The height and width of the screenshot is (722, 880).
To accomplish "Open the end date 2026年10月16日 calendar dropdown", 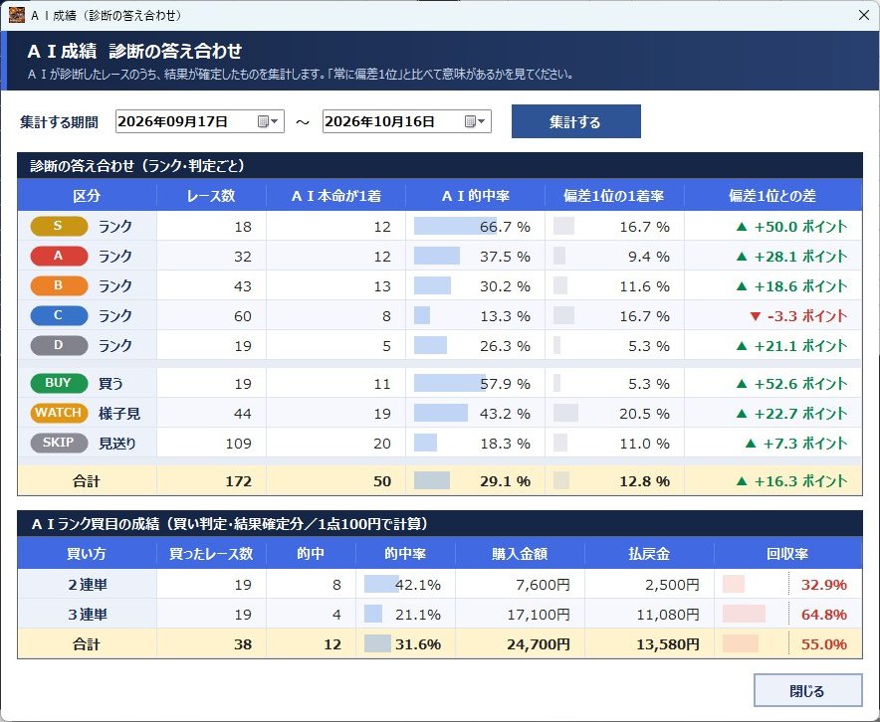I will [475, 121].
